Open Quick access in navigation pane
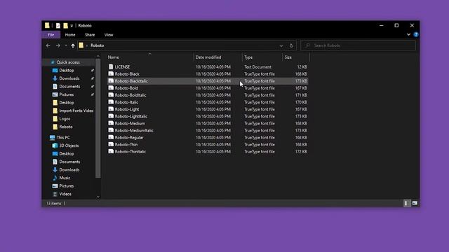The image size is (449, 252). (68, 62)
